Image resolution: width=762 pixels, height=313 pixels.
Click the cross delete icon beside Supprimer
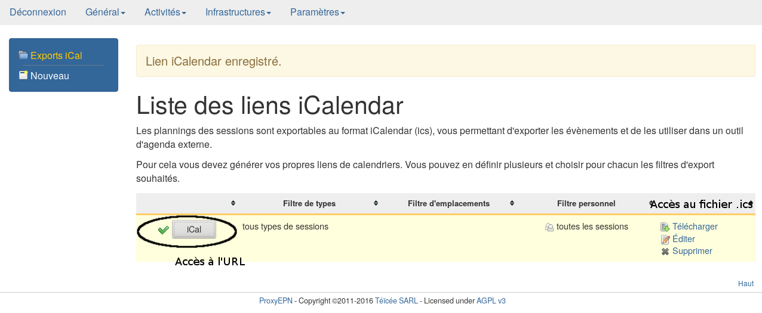coord(665,252)
